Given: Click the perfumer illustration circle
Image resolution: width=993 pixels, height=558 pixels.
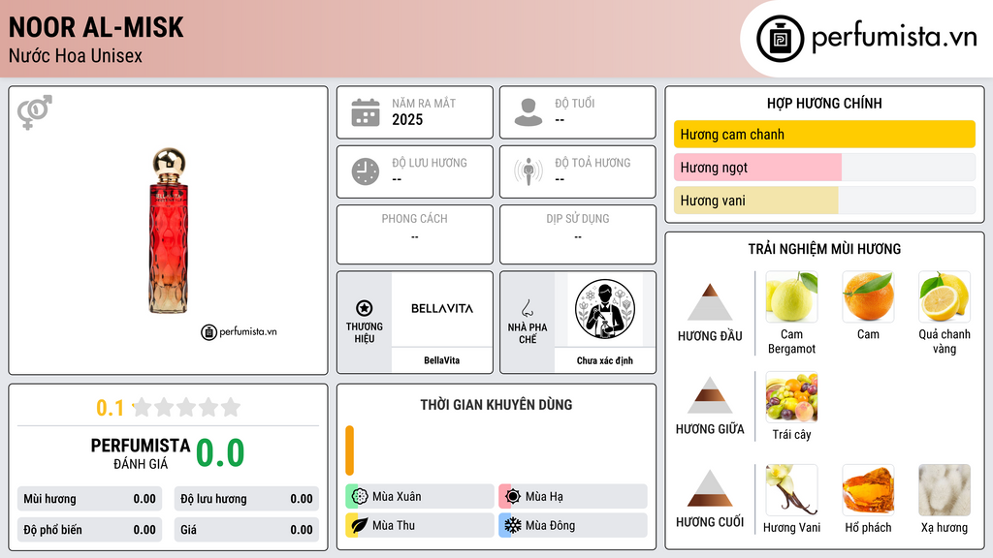Looking at the screenshot, I should [x=605, y=309].
